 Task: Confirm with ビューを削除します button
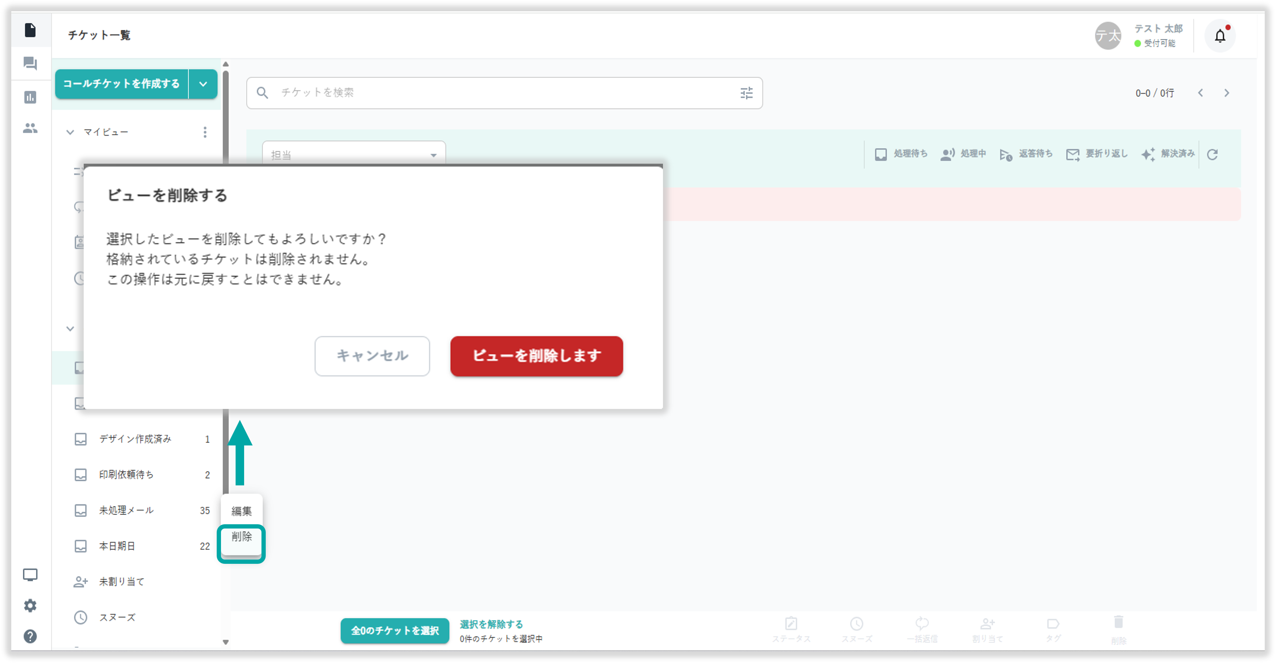[536, 356]
